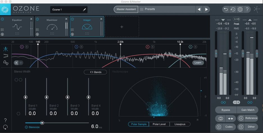
Task: Select the 10.0k crossover marker
Action: (x=180, y=44)
